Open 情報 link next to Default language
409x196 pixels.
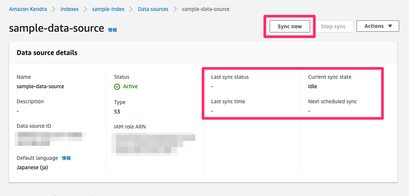(x=66, y=158)
